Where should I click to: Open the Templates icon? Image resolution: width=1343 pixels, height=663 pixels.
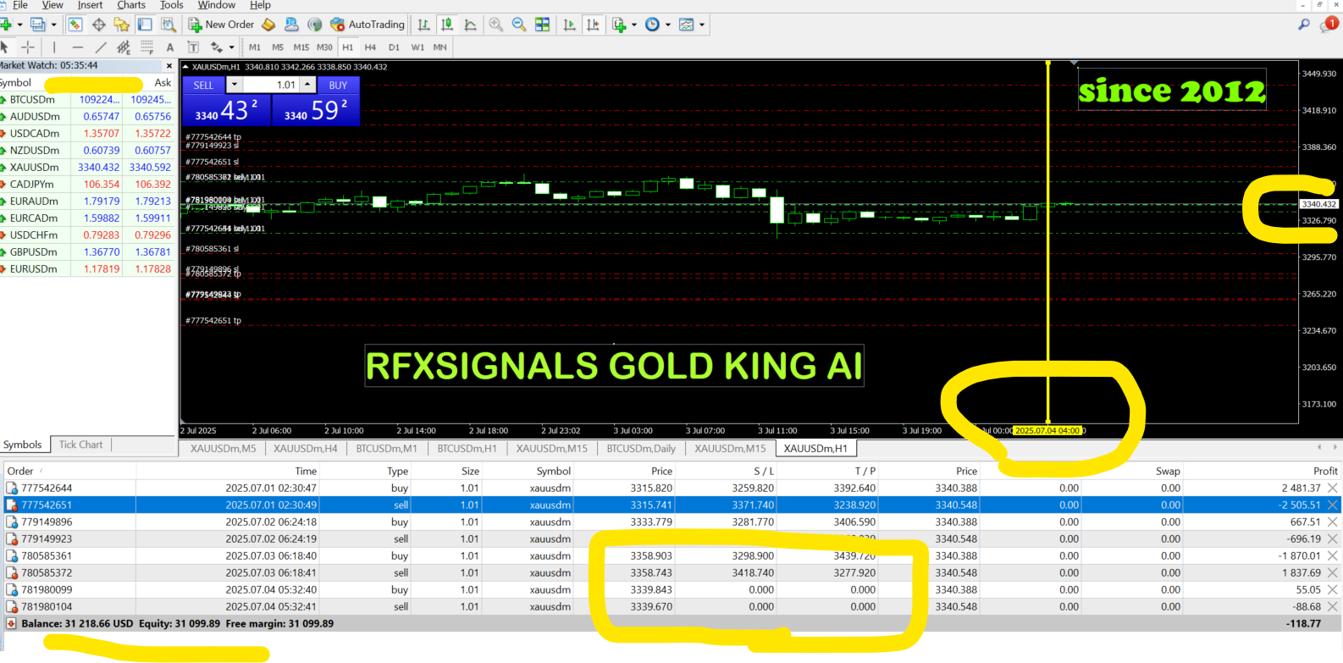687,25
